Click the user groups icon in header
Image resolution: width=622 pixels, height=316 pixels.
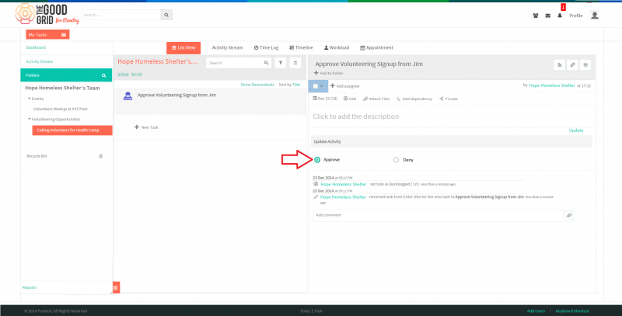536,16
